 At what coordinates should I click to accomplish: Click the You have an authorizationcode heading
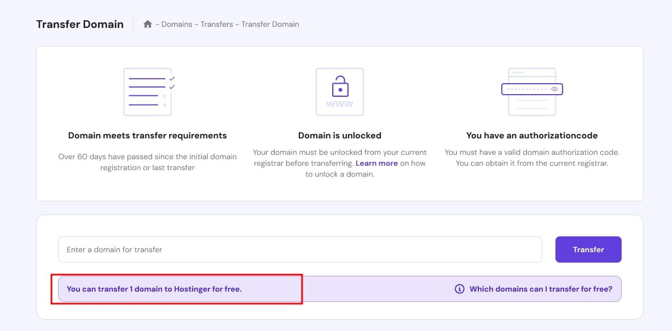coord(532,135)
